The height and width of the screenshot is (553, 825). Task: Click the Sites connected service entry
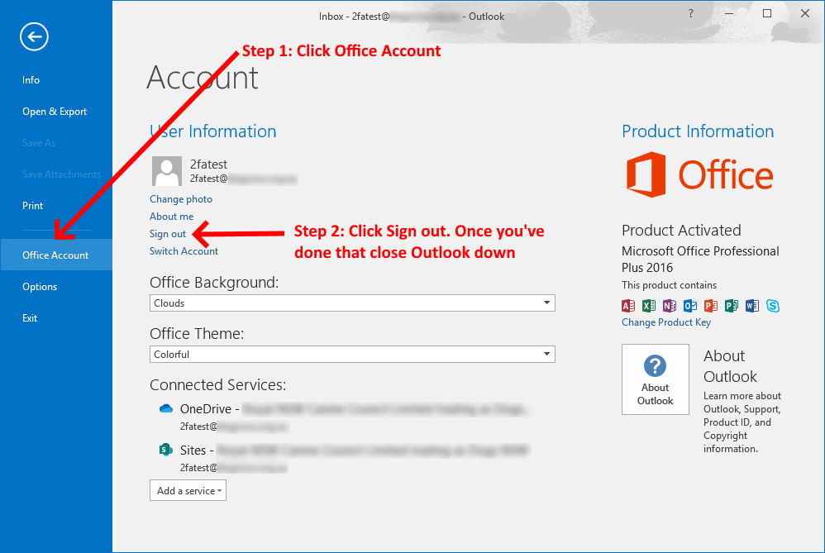click(345, 458)
